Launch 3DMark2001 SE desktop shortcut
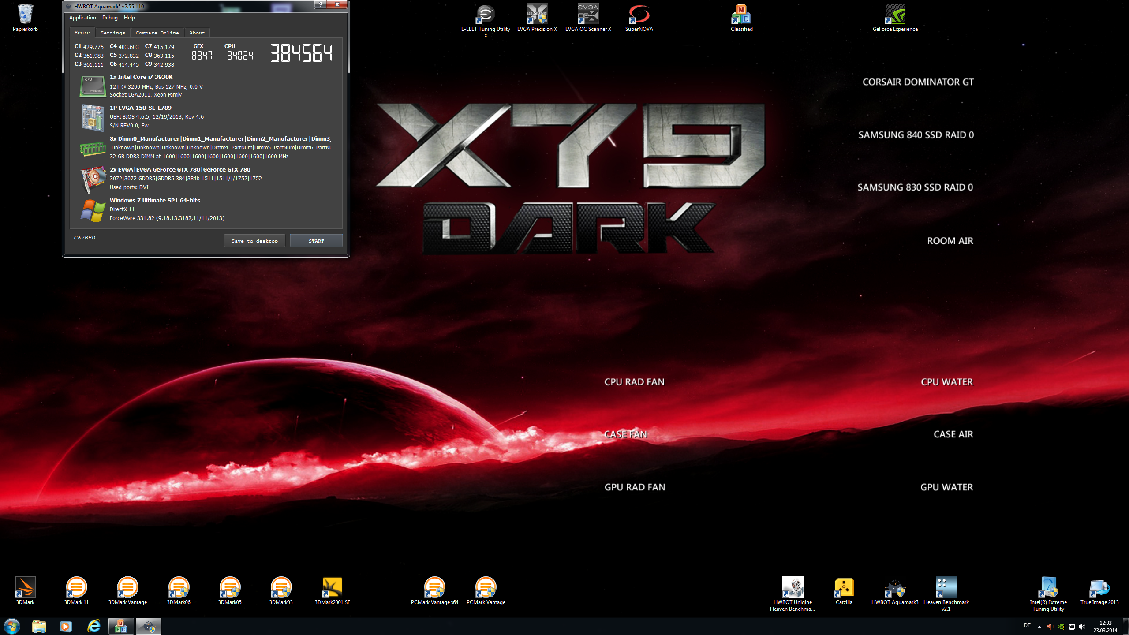The image size is (1129, 635). coord(332,591)
